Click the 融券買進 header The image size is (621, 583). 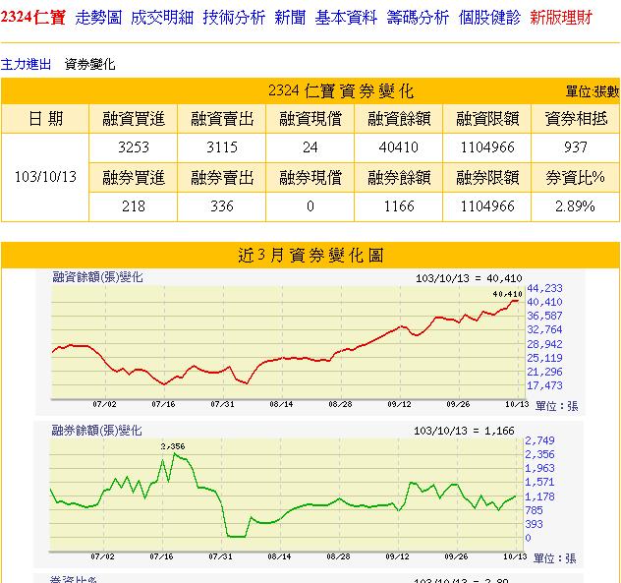(x=134, y=178)
